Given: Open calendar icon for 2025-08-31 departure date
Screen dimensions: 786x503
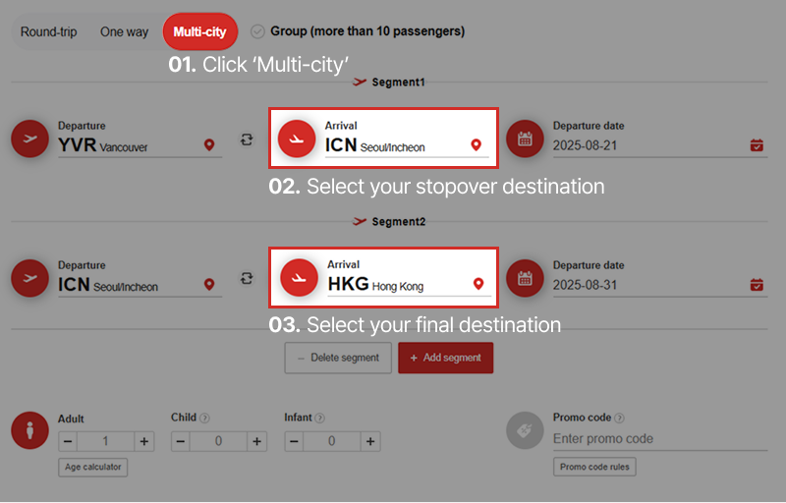Looking at the screenshot, I should 757,285.
